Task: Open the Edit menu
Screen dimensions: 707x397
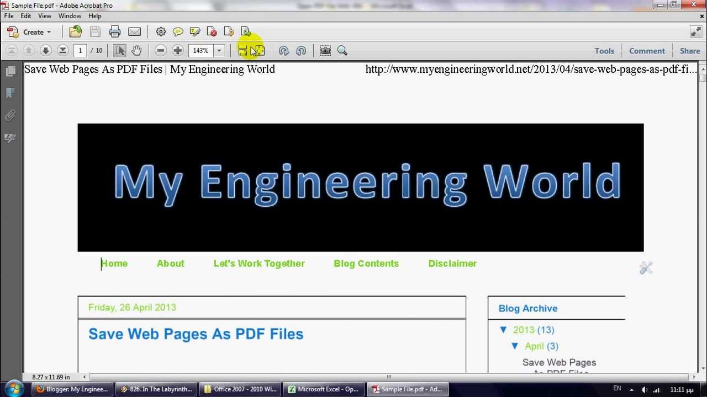Action: [x=26, y=16]
